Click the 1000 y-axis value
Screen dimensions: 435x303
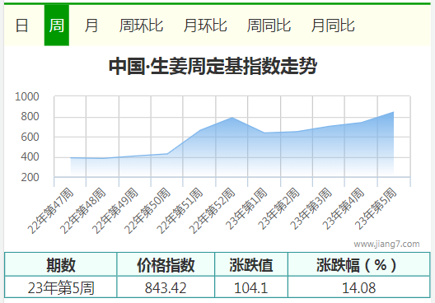tap(27, 97)
